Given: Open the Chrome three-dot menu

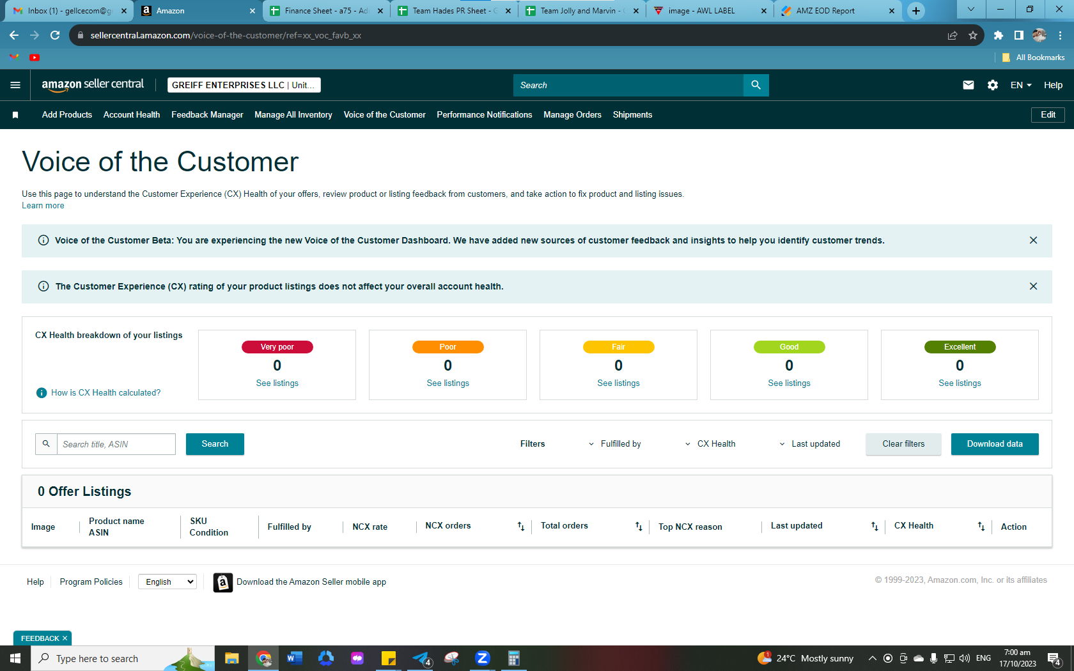Looking at the screenshot, I should point(1060,35).
